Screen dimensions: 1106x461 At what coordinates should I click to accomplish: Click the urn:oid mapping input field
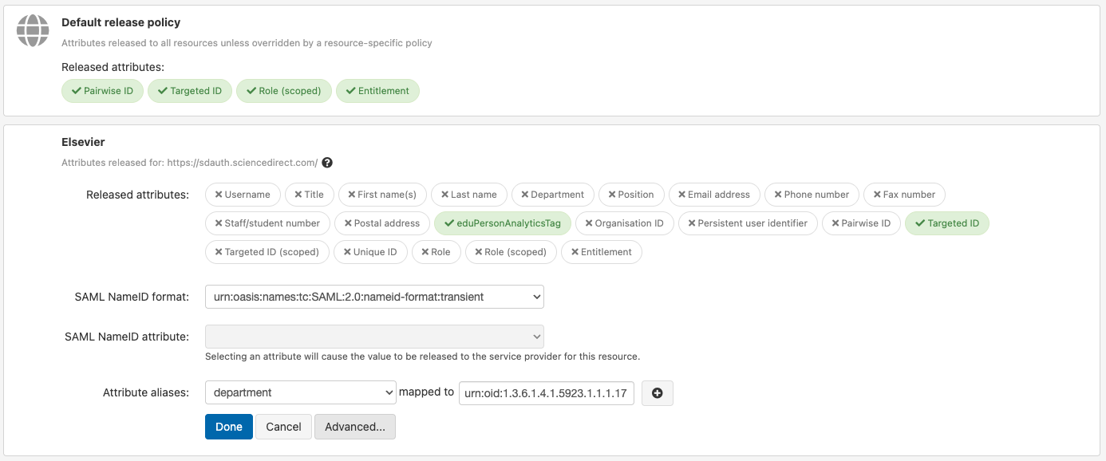tap(546, 392)
